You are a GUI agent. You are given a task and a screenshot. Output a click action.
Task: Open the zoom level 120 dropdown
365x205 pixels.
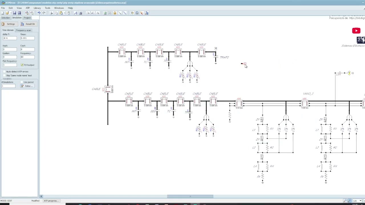tap(360, 201)
